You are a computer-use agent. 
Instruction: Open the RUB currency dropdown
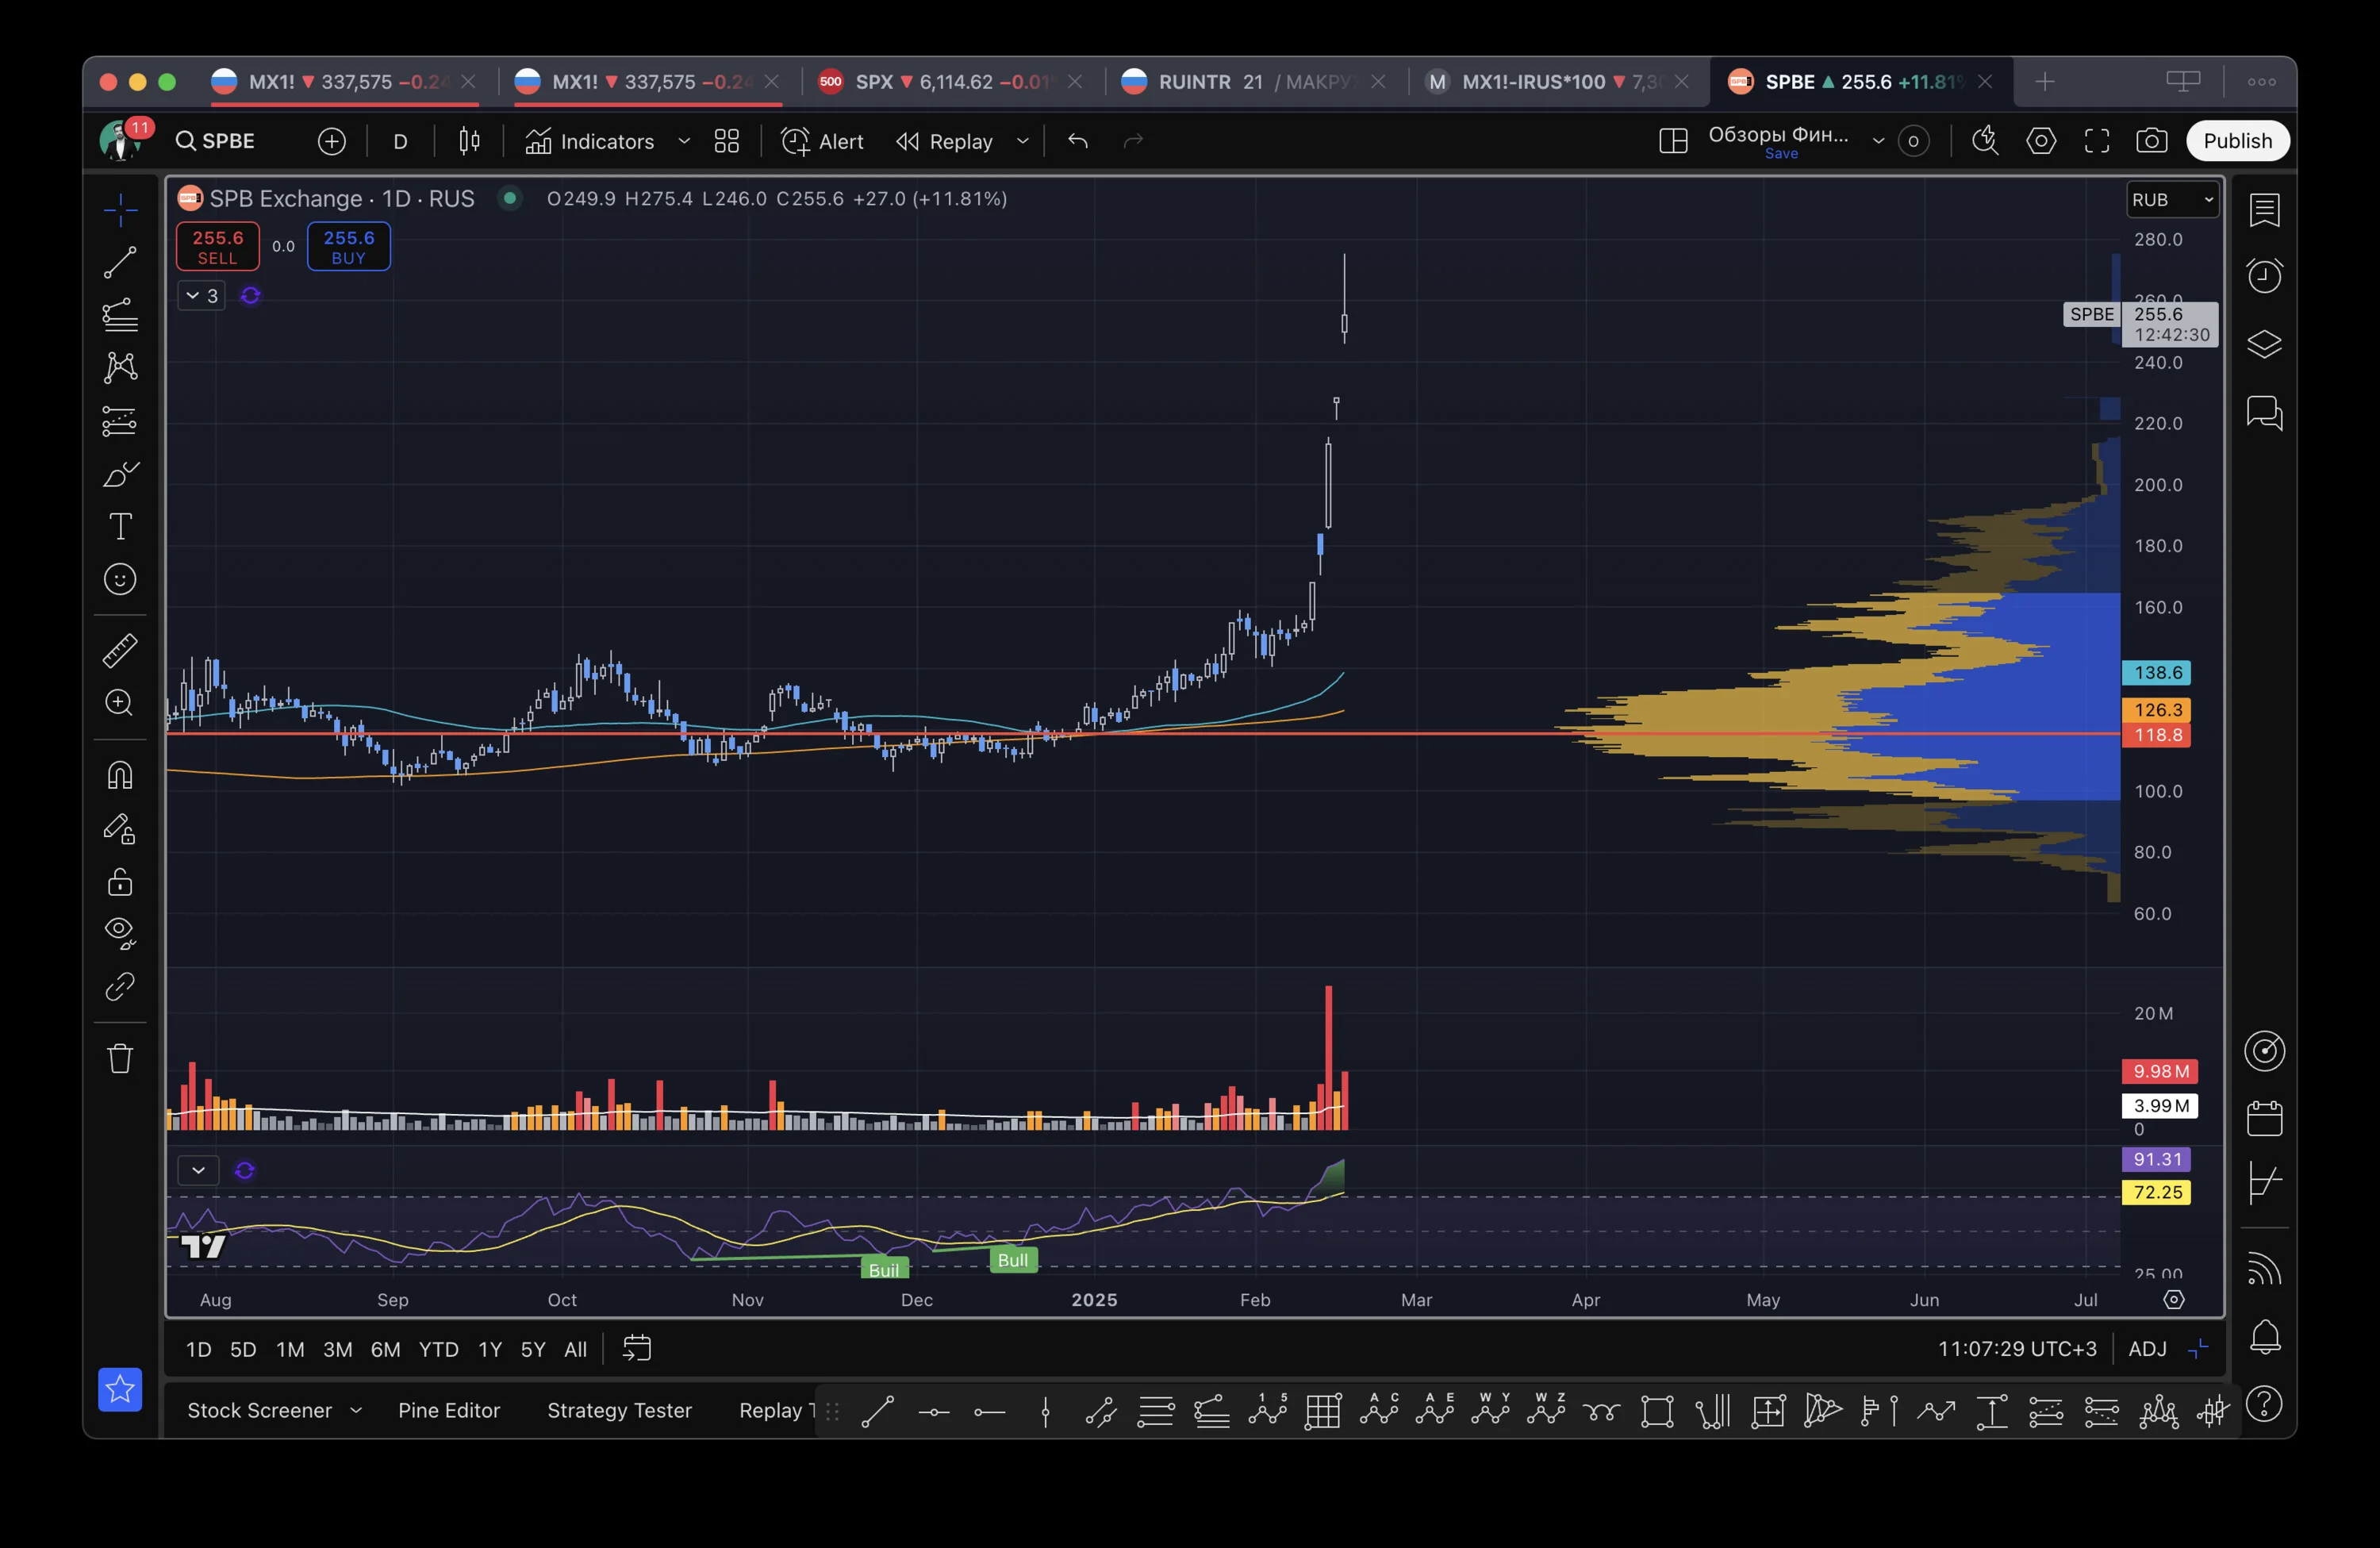(x=2173, y=200)
